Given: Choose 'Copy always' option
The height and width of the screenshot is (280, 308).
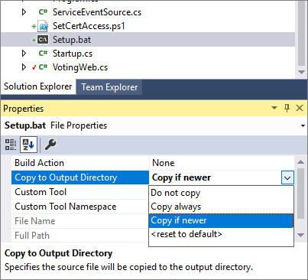Looking at the screenshot, I should point(221,207).
